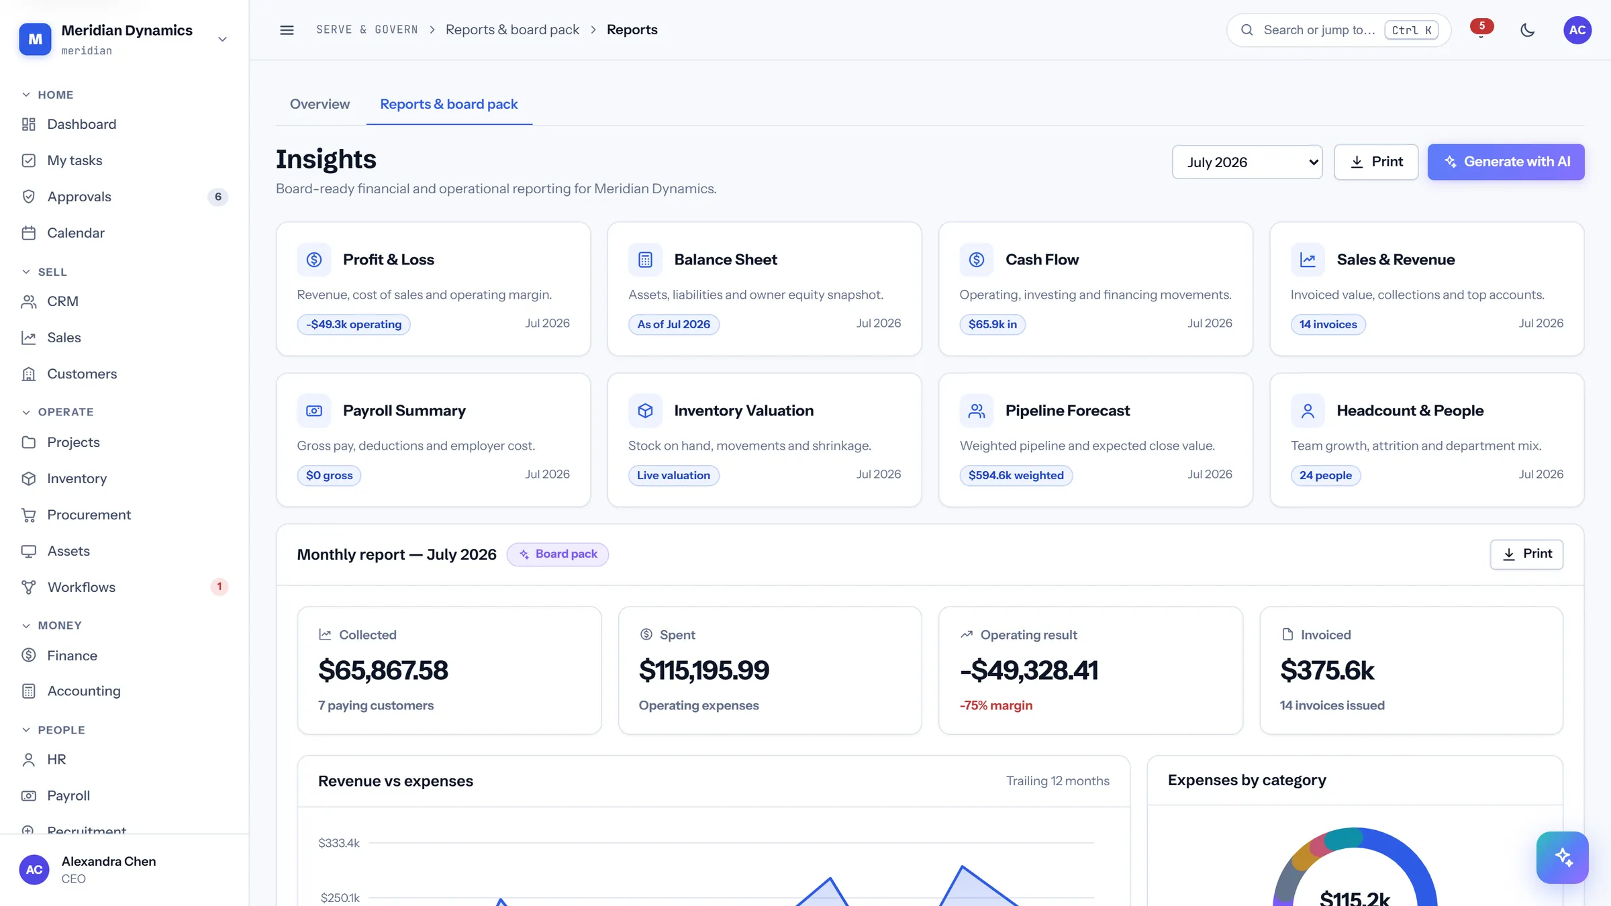Click Print in the Monthly report header
1611x906 pixels.
pyautogui.click(x=1526, y=554)
